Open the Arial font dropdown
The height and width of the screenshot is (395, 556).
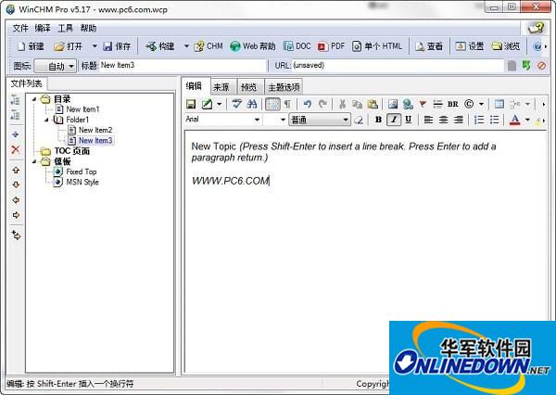(257, 120)
